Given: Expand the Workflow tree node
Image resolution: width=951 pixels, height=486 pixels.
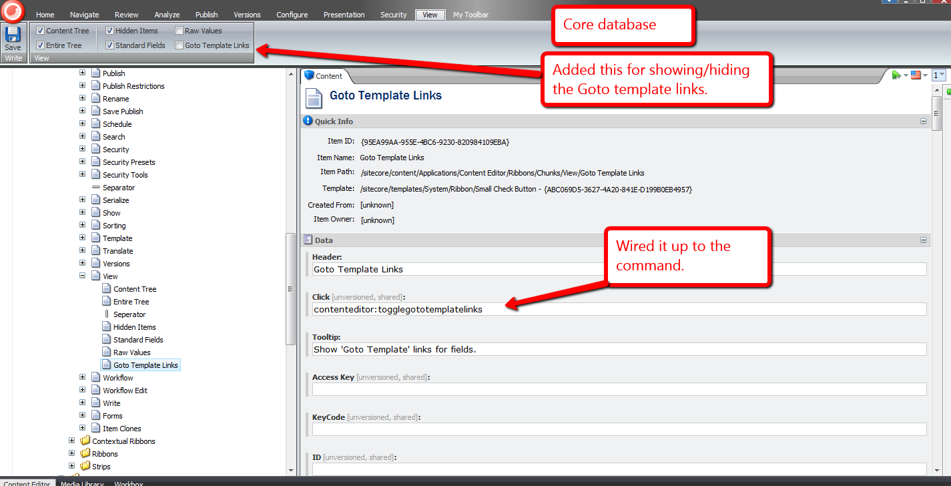Looking at the screenshot, I should (82, 378).
